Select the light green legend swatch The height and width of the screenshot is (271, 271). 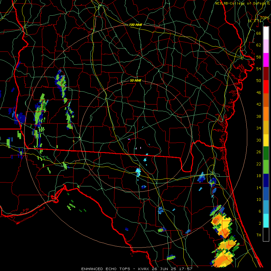tap(266, 167)
